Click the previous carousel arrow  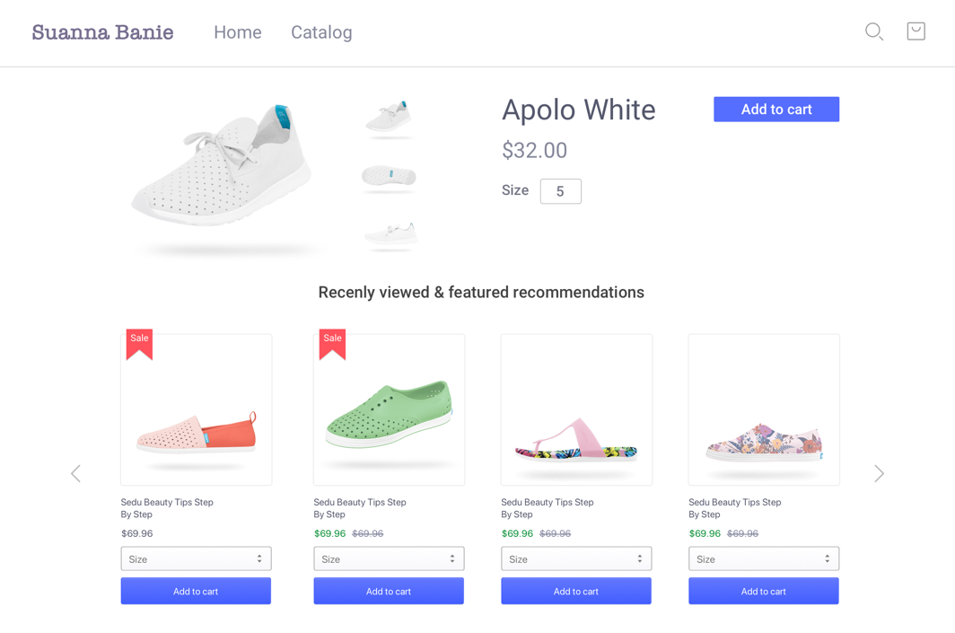pyautogui.click(x=76, y=473)
